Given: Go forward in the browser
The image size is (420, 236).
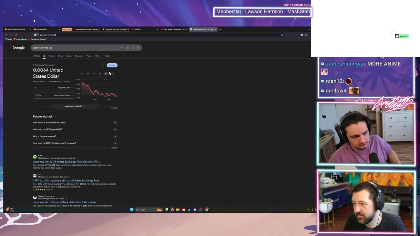Looking at the screenshot, I should pyautogui.click(x=11, y=35).
